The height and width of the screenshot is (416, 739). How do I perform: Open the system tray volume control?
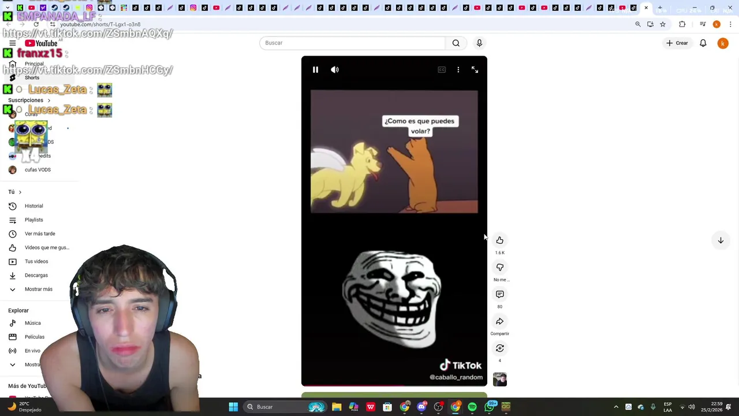coord(692,407)
